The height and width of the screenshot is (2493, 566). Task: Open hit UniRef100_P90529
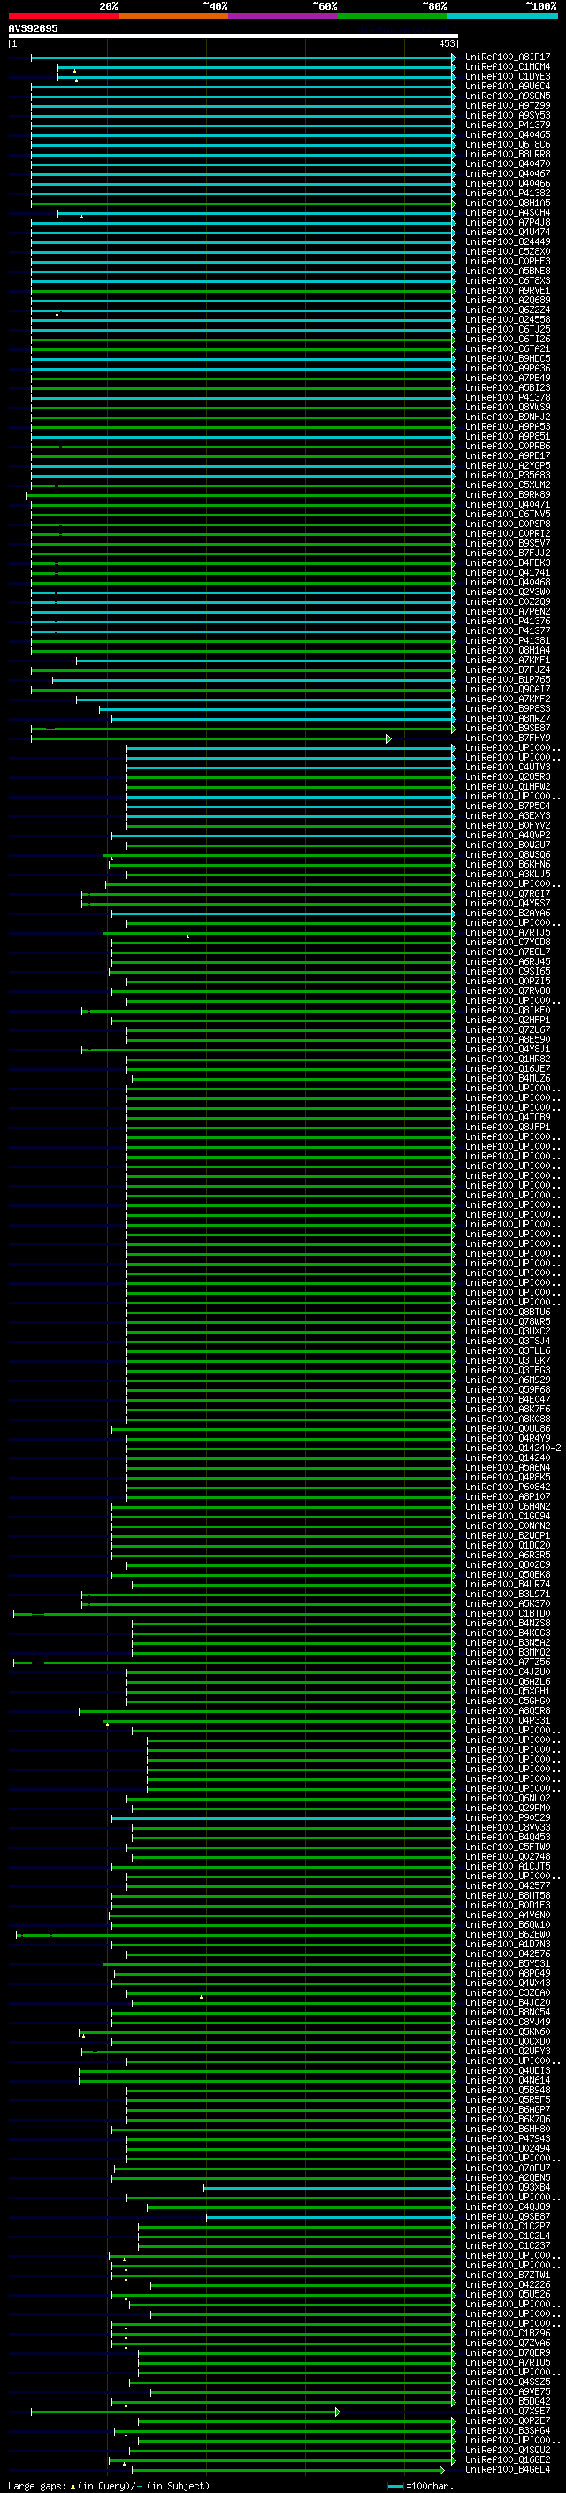click(508, 1818)
